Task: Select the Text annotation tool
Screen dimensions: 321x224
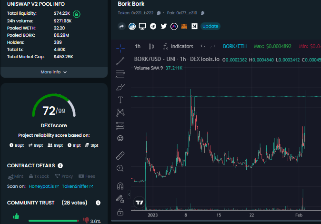Action: 120,100
